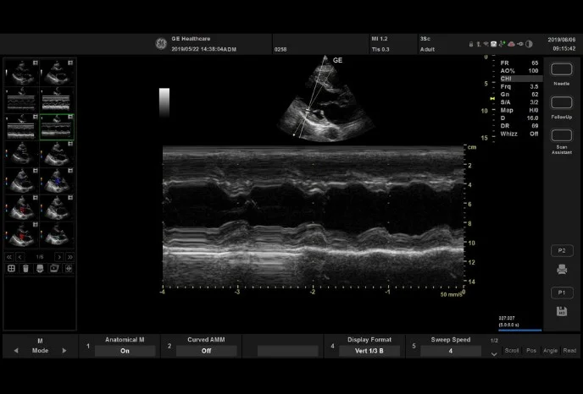Toggle Anatomical M On setting
Viewport: 583px width, 394px height.
point(125,350)
